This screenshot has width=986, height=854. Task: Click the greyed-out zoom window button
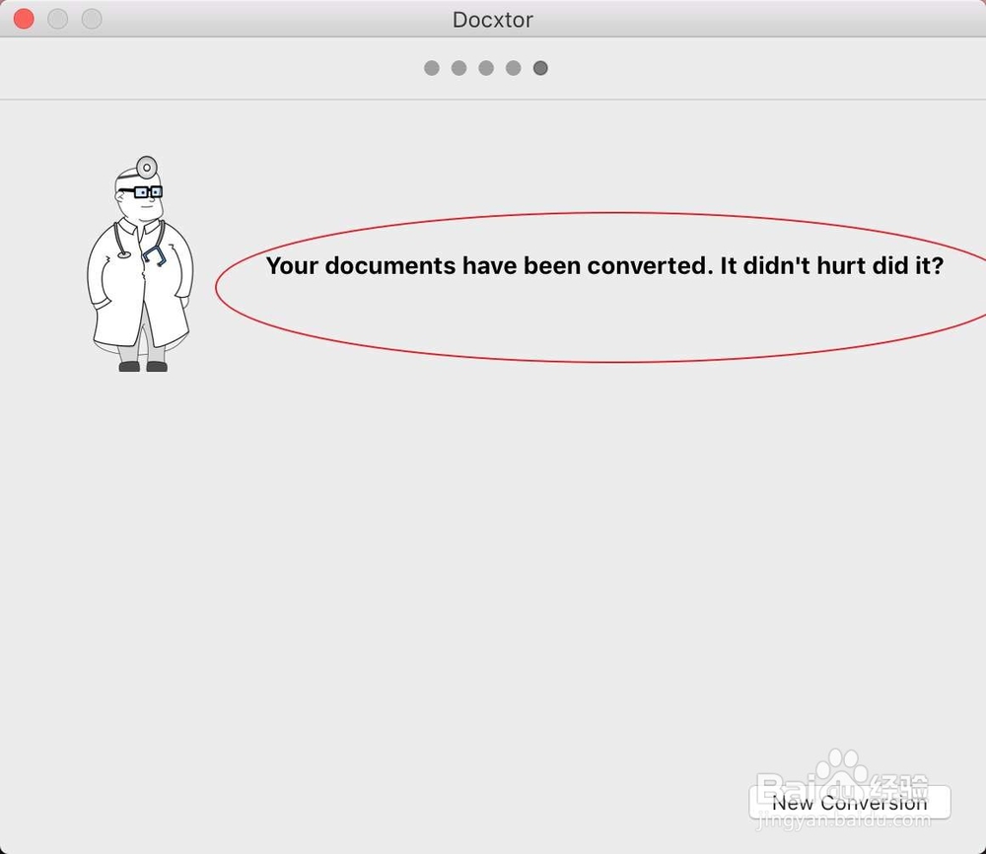(x=92, y=19)
